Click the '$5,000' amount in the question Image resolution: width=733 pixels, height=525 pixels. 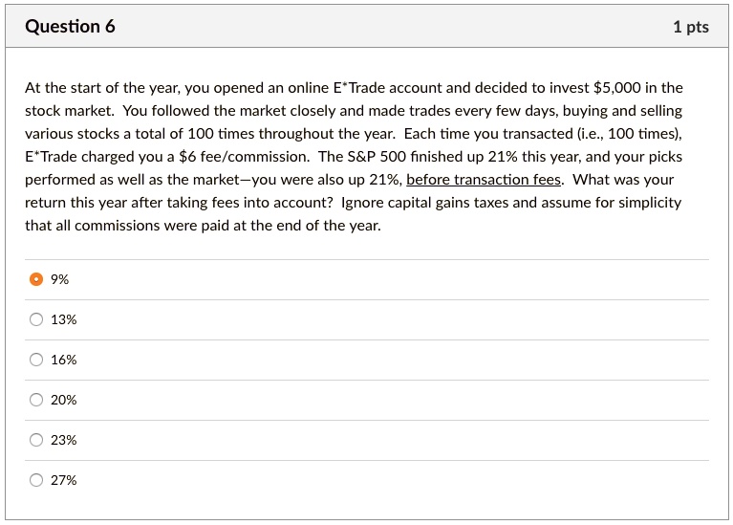[617, 88]
